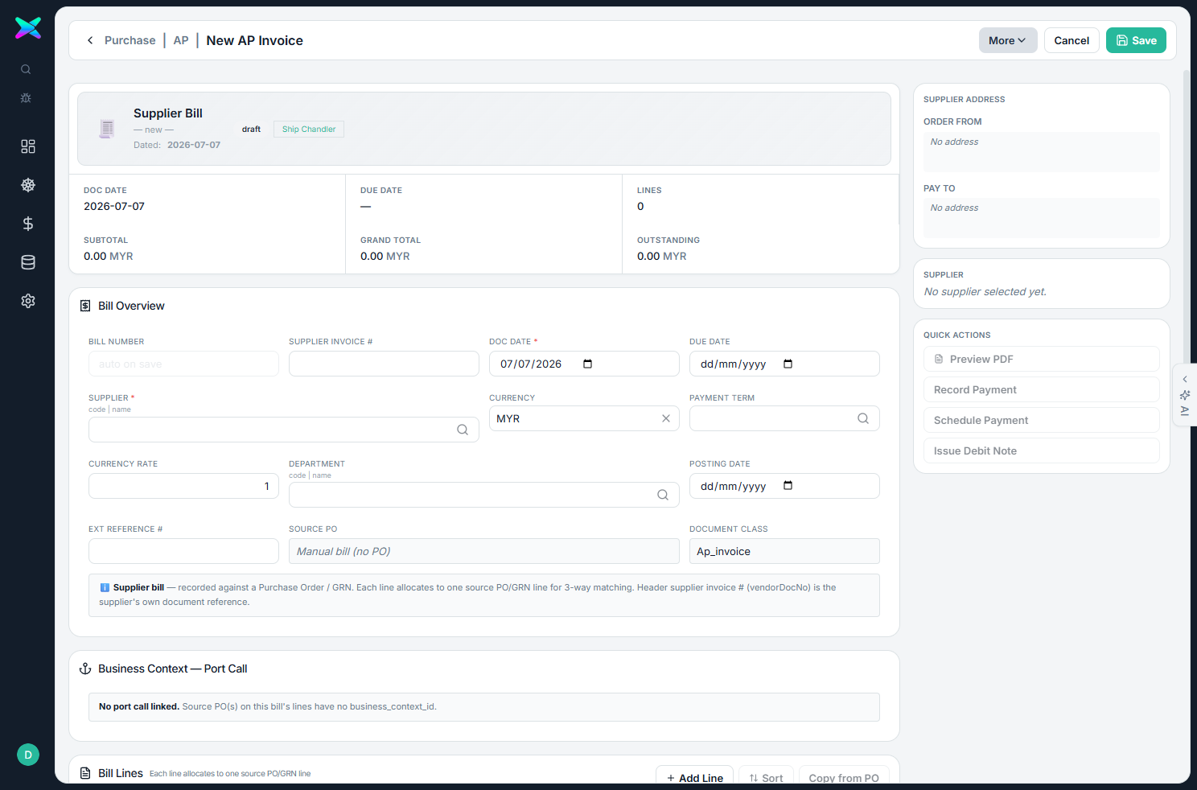Open the Supplier lookup field
Viewport: 1197px width, 790px height.
[x=284, y=430]
